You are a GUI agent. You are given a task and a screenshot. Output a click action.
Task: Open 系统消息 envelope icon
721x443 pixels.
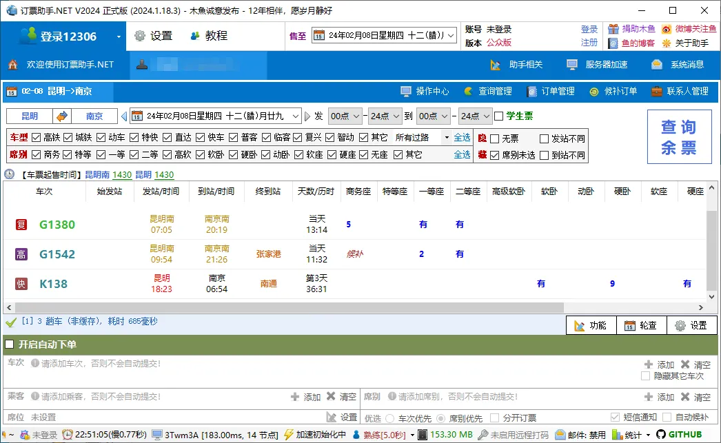point(657,65)
